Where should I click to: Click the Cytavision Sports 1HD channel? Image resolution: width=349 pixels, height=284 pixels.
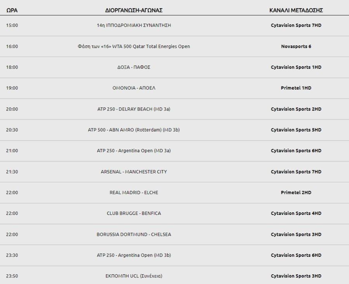coord(296,68)
